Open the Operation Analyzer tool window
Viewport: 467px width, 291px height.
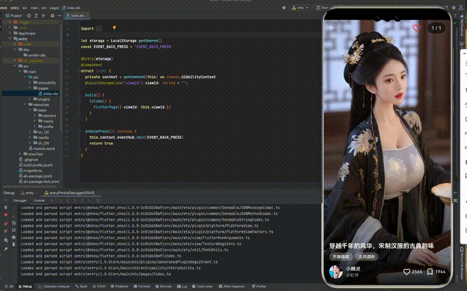point(54,286)
